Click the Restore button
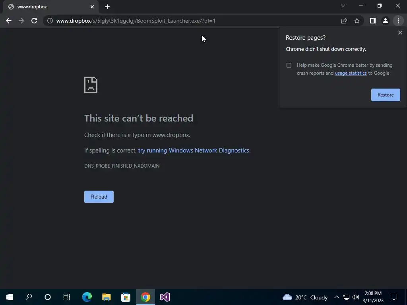The width and height of the screenshot is (407, 305). click(x=386, y=95)
